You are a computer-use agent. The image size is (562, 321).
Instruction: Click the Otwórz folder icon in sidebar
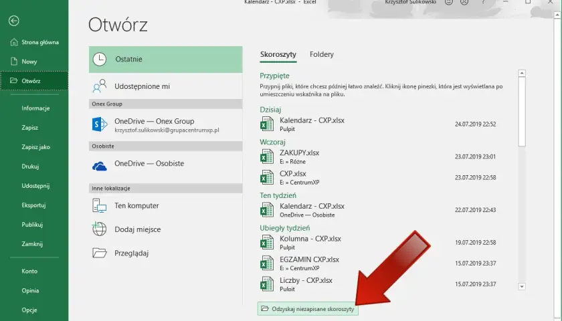(13, 81)
